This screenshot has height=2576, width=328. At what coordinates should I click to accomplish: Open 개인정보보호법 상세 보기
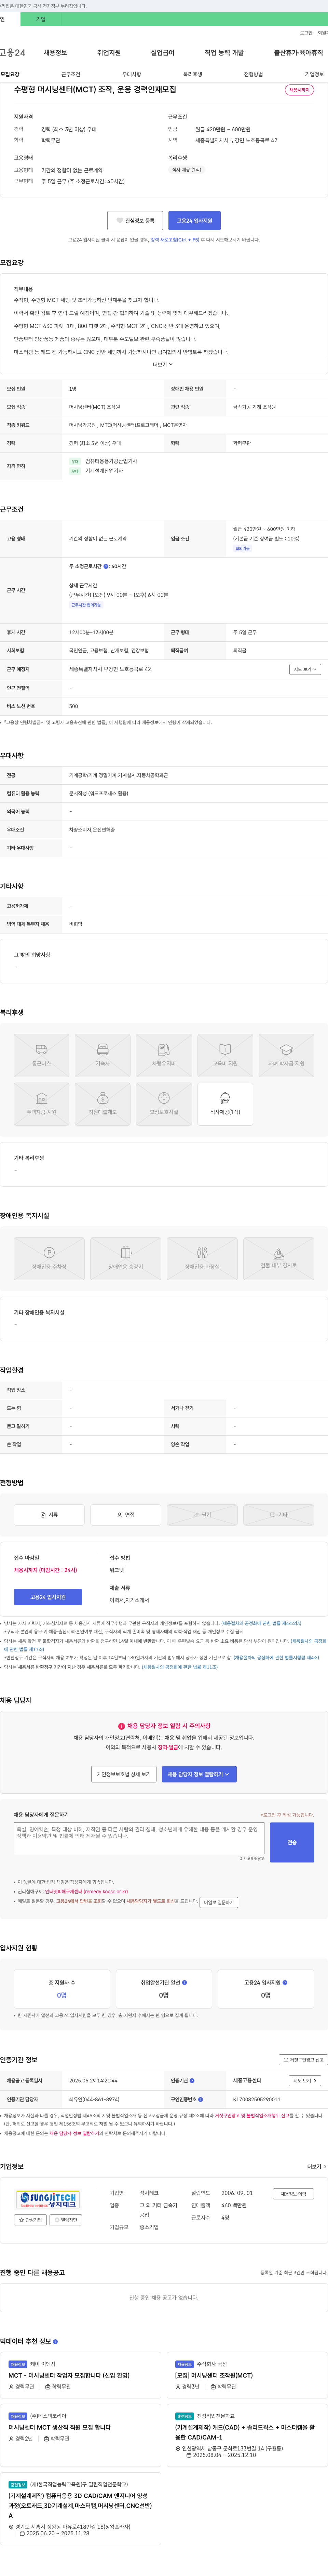[x=124, y=1774]
